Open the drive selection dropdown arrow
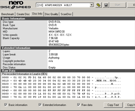Viewport: 135px width, 111px height. coord(91,5)
